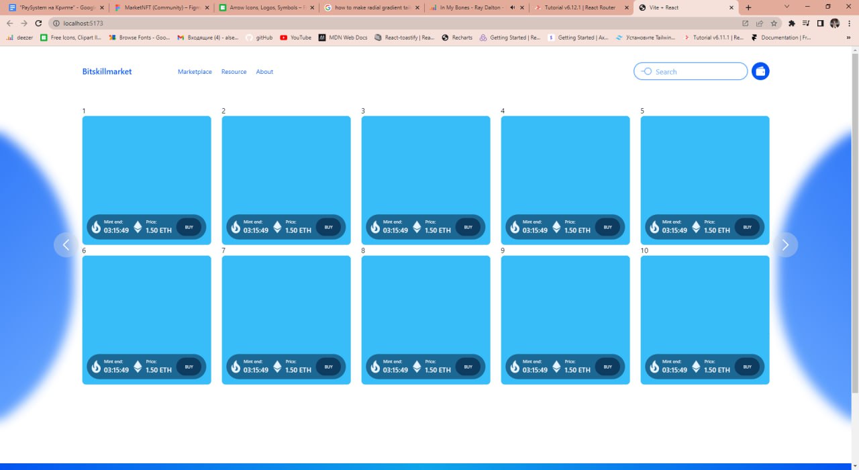
Task: Buy the NFT on card 2
Action: [x=328, y=227]
